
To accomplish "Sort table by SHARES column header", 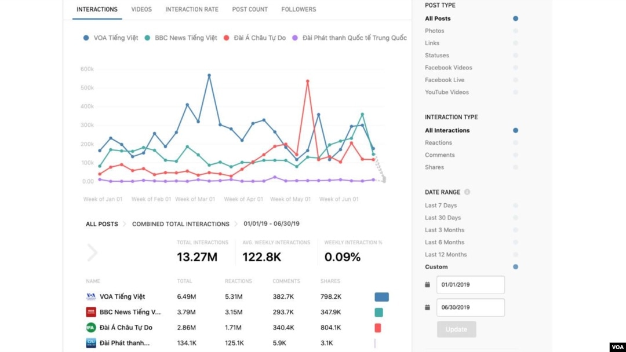I will pyautogui.click(x=330, y=281).
